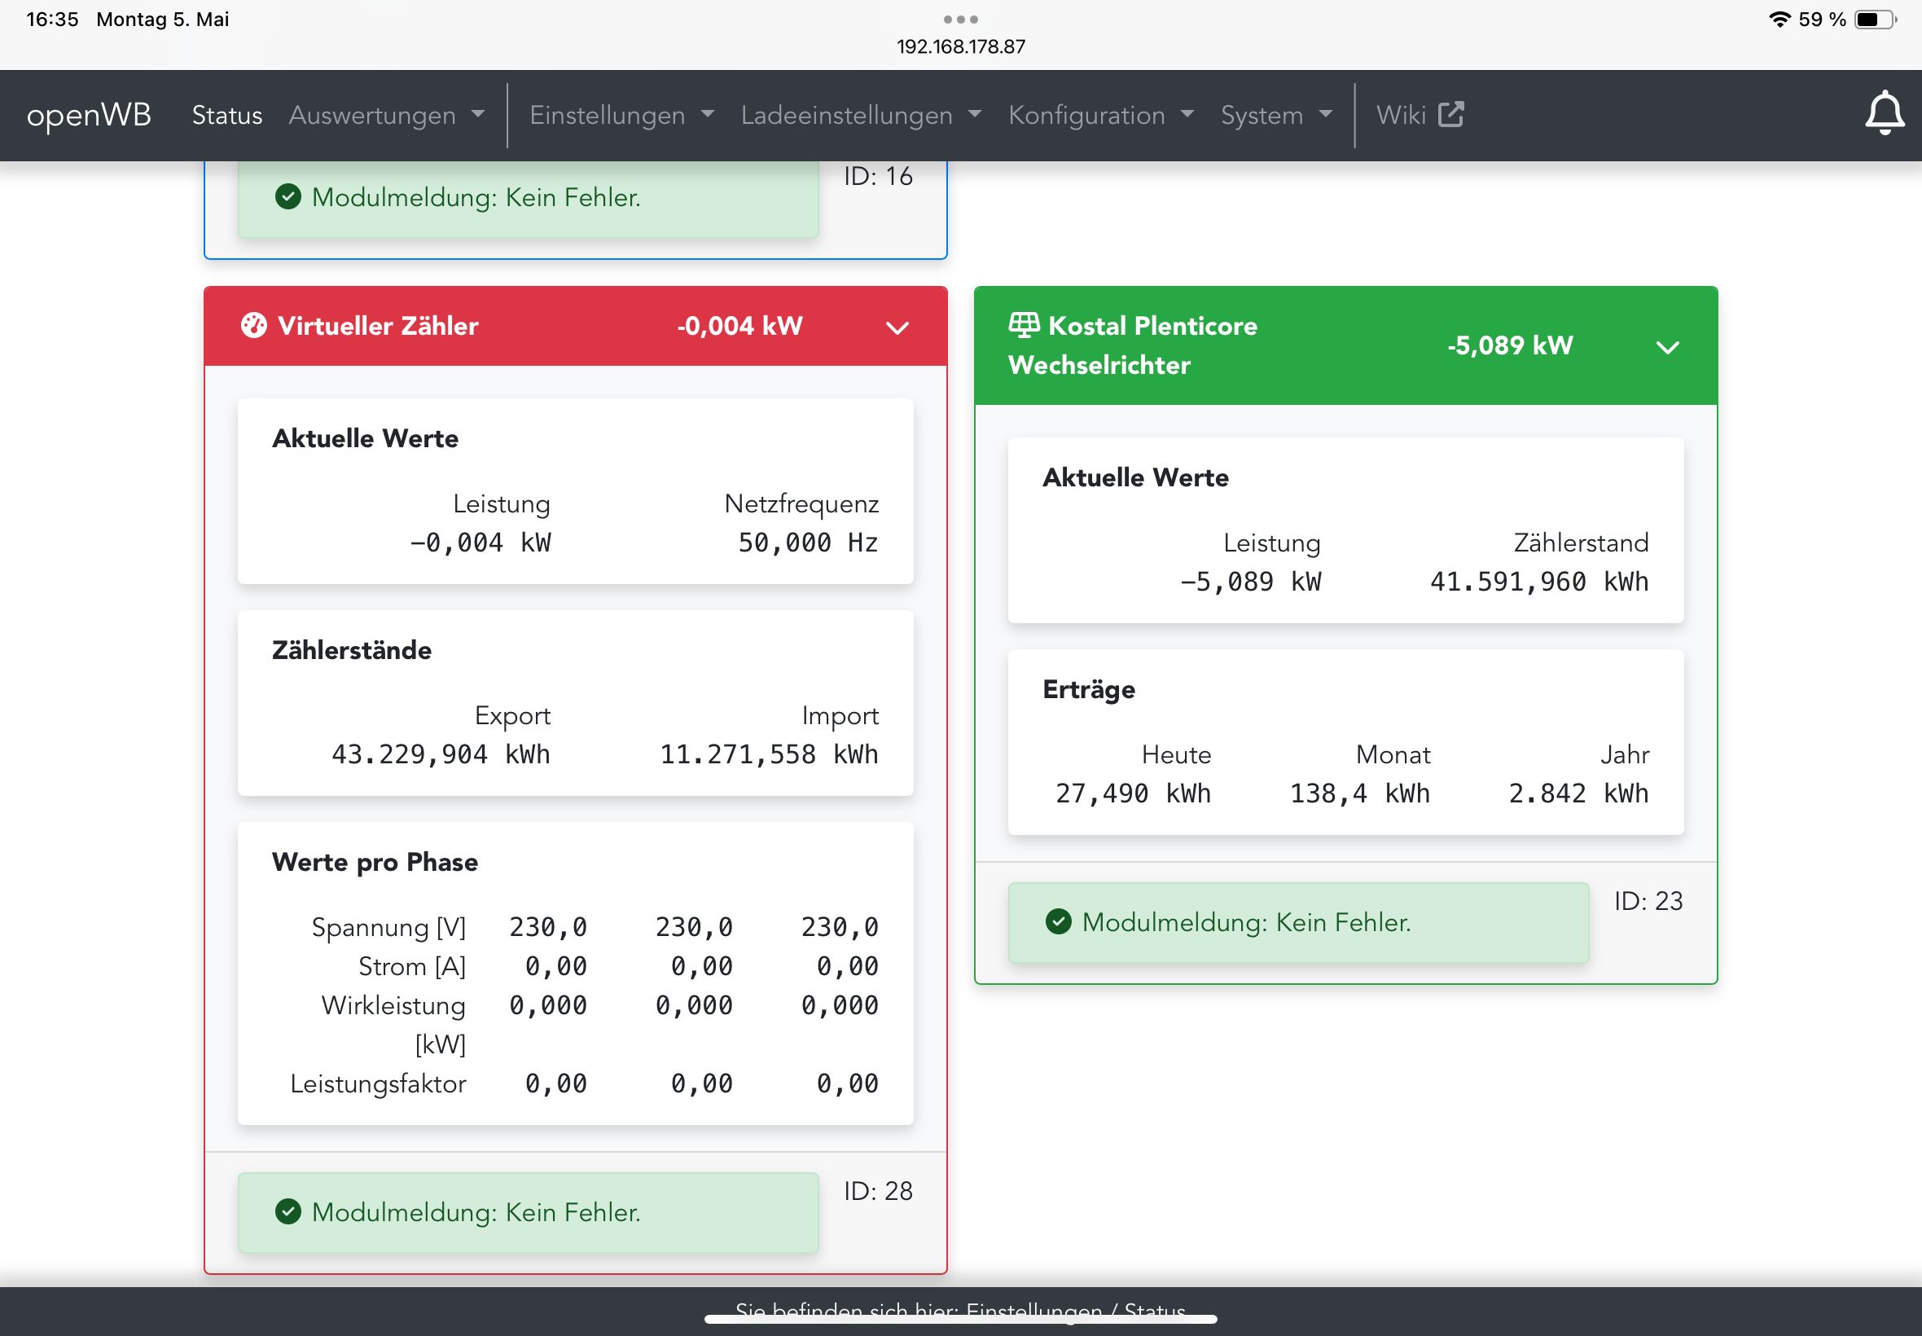Select the Status navigation item
Image resolution: width=1922 pixels, height=1336 pixels.
(226, 115)
